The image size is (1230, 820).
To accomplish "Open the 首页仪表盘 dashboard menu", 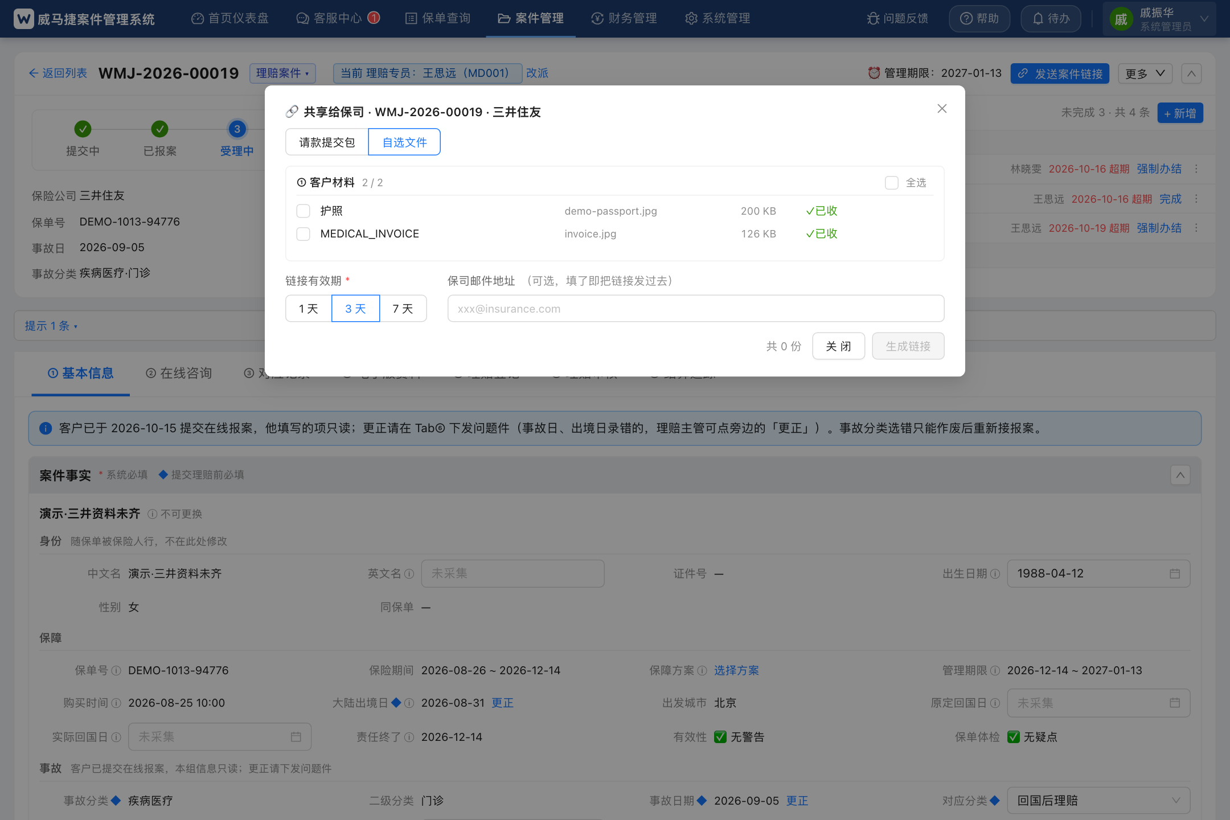I will coord(229,18).
